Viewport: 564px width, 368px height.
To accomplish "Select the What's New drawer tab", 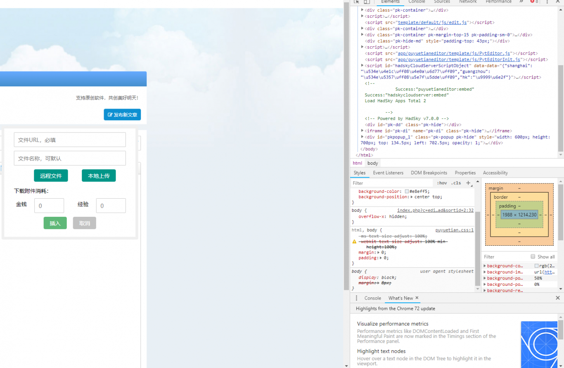I will point(400,298).
